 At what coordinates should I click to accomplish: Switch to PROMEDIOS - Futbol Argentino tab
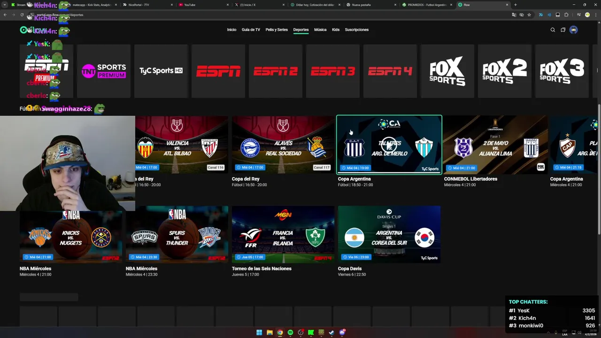tap(427, 5)
